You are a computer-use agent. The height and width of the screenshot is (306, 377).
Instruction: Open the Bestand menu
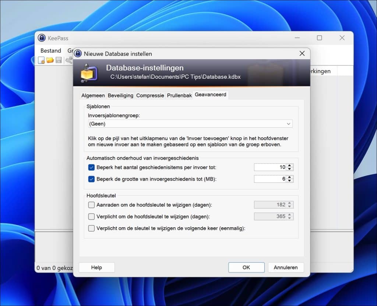(51, 50)
